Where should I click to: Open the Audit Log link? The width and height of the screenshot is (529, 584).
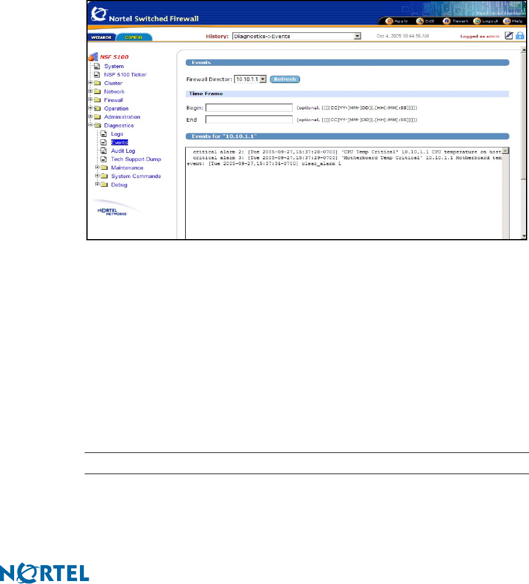coord(123,151)
